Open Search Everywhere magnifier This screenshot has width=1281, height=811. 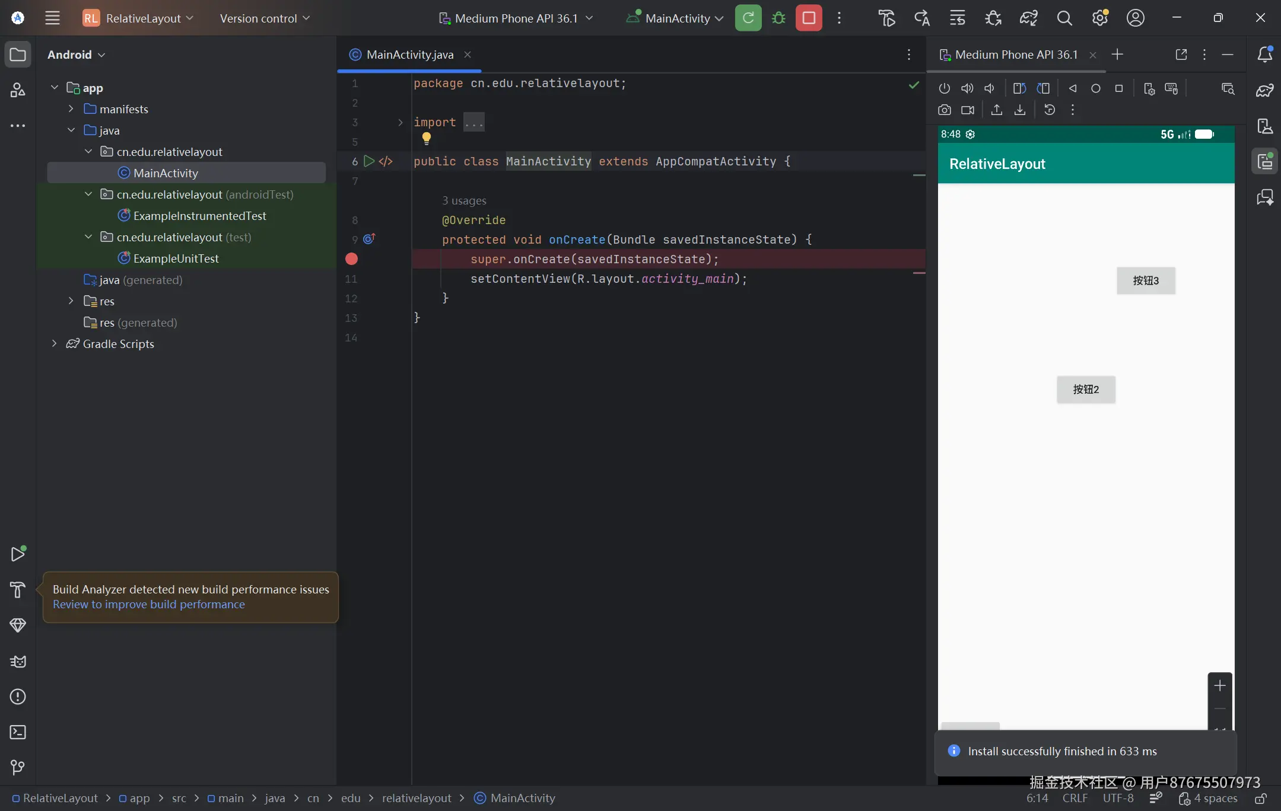point(1064,18)
